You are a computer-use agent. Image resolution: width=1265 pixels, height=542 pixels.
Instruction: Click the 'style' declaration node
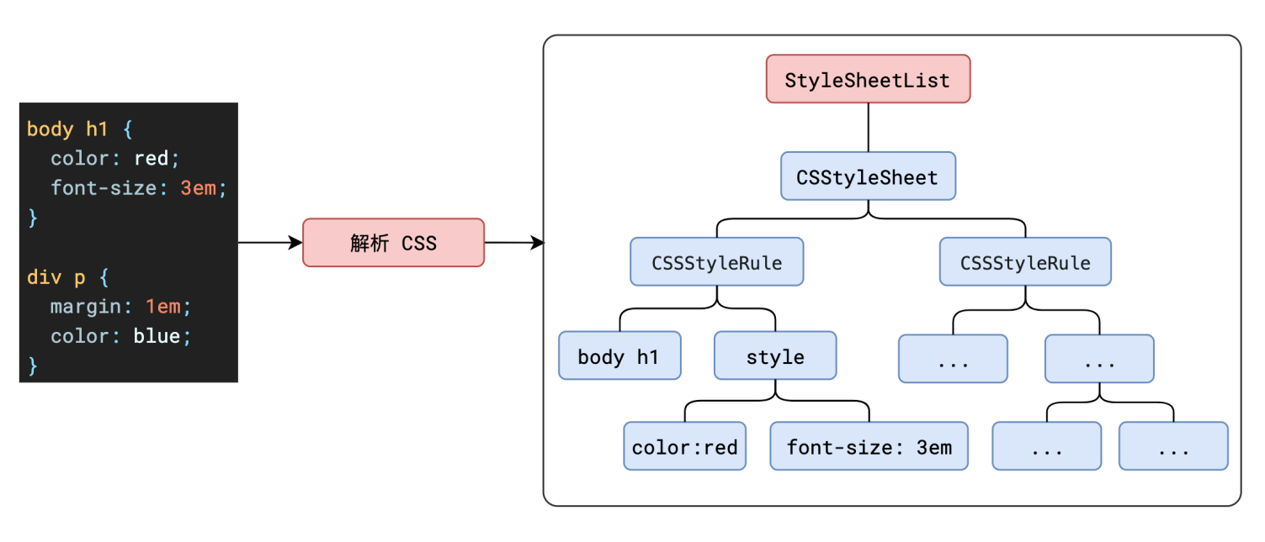[x=774, y=355]
